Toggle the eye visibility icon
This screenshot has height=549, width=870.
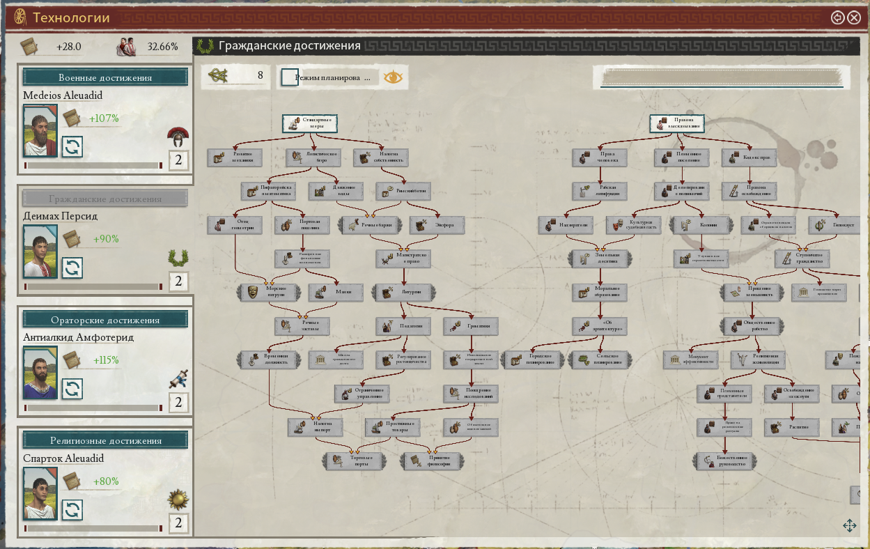pos(394,77)
